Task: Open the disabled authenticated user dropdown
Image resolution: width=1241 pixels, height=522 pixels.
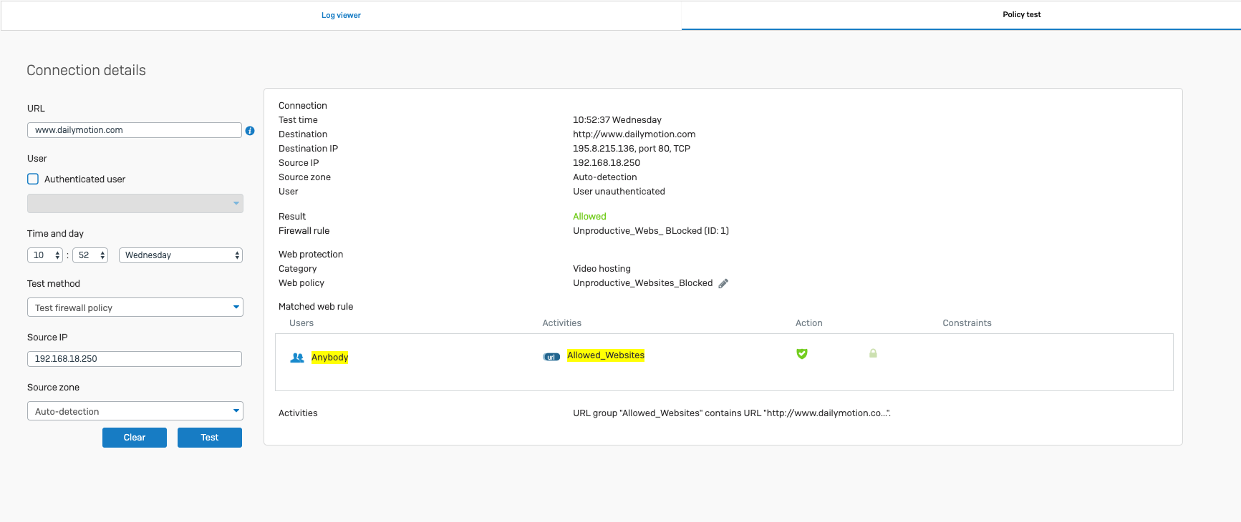Action: (135, 204)
